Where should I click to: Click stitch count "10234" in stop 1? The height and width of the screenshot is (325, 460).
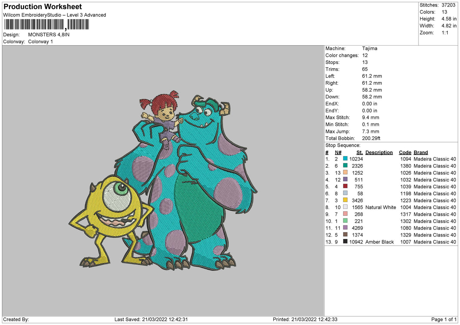tap(356, 159)
